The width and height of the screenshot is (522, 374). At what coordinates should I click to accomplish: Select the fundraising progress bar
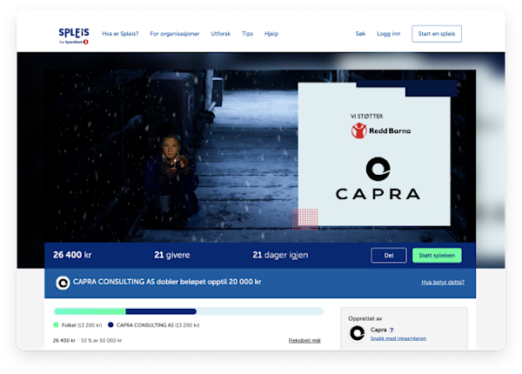tap(188, 311)
